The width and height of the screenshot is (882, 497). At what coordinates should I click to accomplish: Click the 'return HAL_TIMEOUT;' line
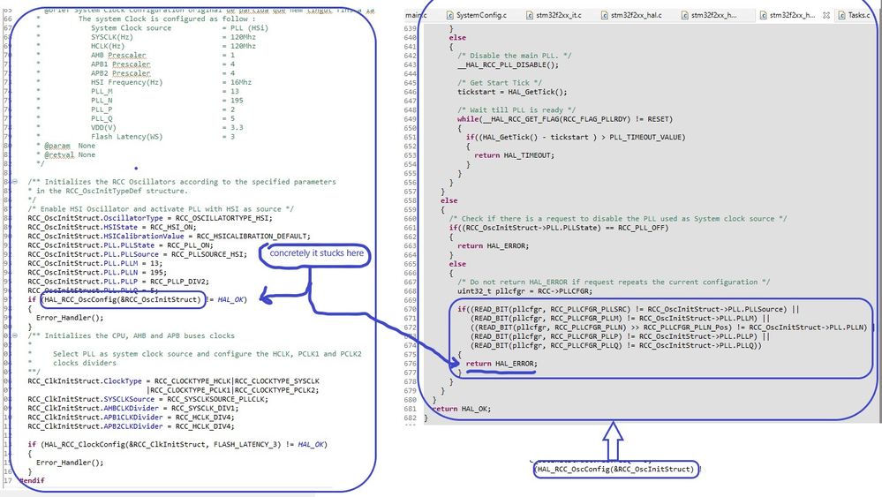[514, 155]
